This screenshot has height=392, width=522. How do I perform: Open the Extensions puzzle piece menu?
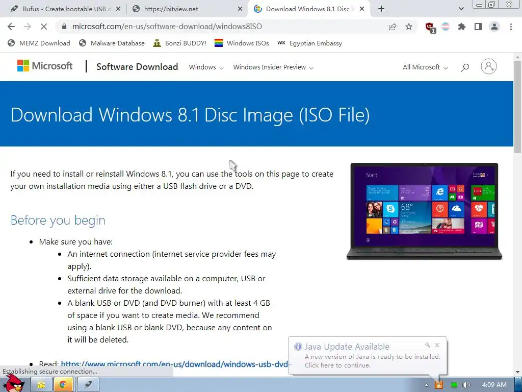point(462,27)
